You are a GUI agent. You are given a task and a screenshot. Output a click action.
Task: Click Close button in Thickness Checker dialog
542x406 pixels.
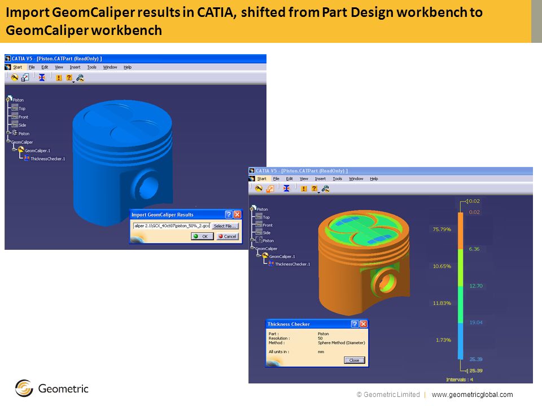pos(355,360)
